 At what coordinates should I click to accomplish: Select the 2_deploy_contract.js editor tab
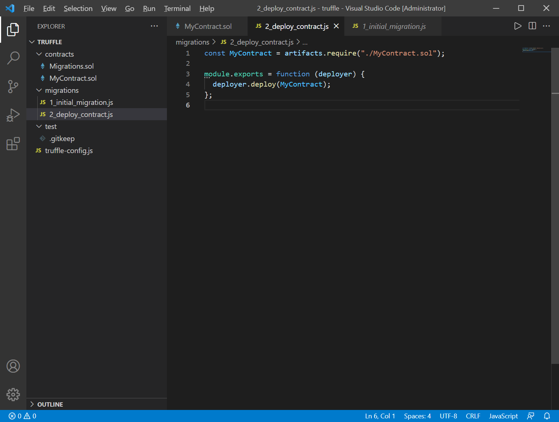(296, 26)
